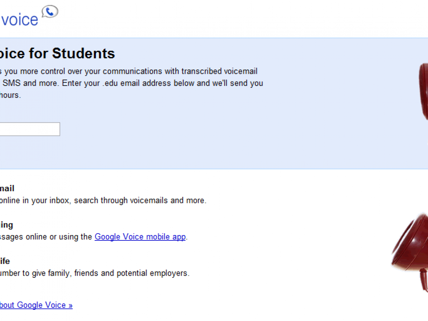Focus the .edu email address input field
The image size is (428, 321).
pos(29,129)
